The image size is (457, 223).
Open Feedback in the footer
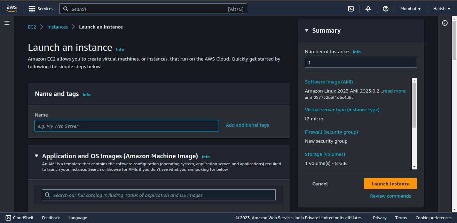(51, 218)
